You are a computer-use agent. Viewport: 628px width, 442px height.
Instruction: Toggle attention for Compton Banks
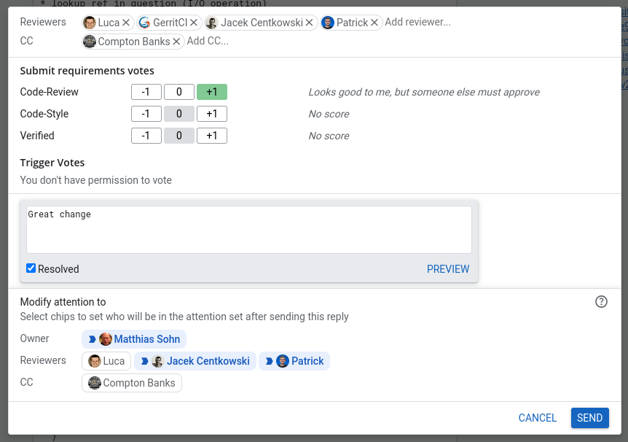[x=131, y=382]
